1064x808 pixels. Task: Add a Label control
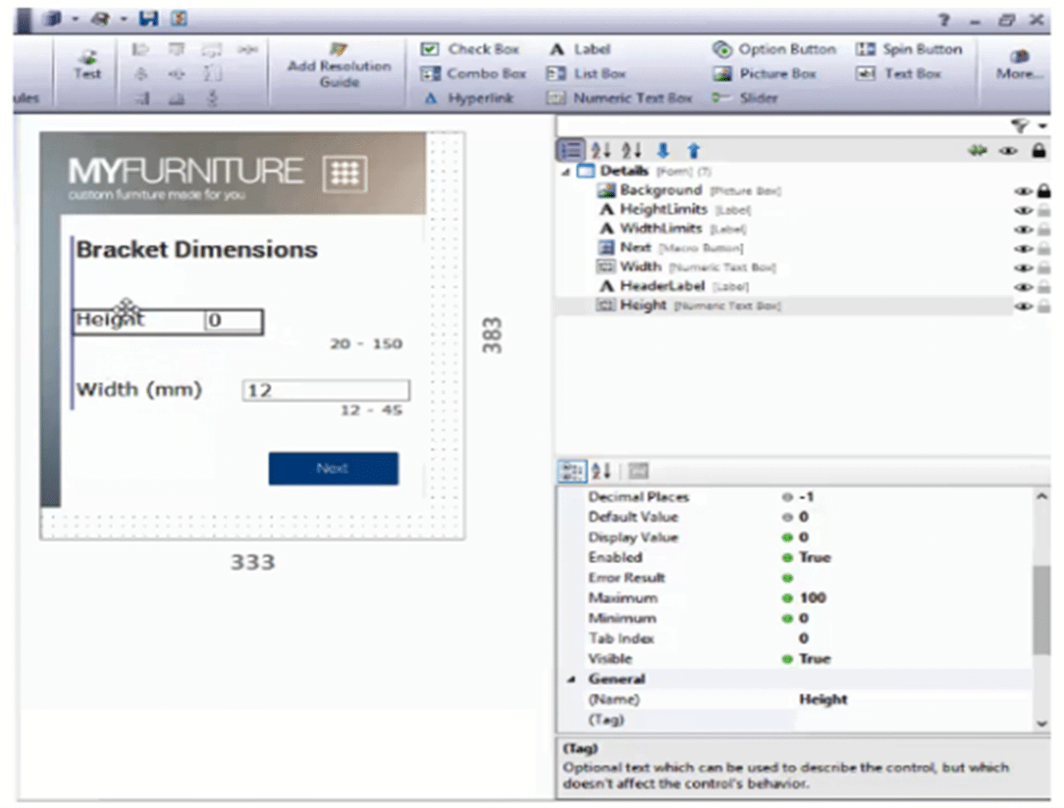coord(580,49)
